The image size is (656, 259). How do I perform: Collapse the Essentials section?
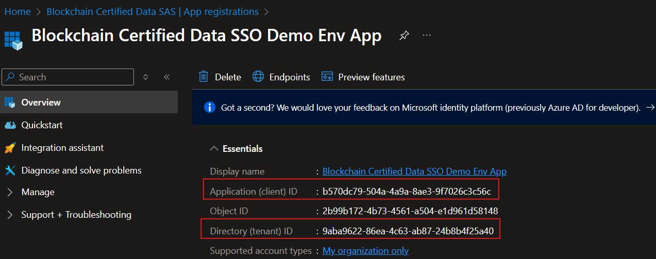[214, 149]
